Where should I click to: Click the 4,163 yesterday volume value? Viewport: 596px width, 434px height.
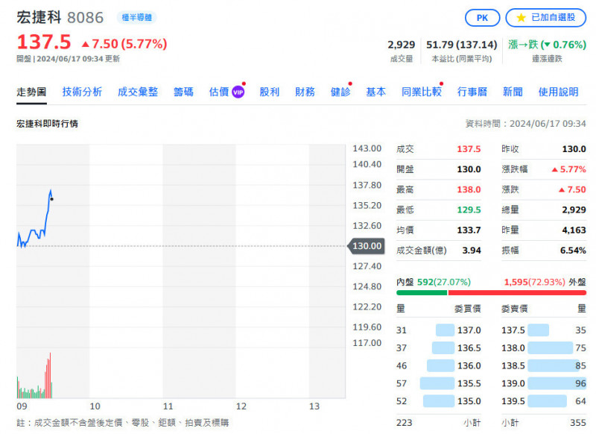pos(574,230)
